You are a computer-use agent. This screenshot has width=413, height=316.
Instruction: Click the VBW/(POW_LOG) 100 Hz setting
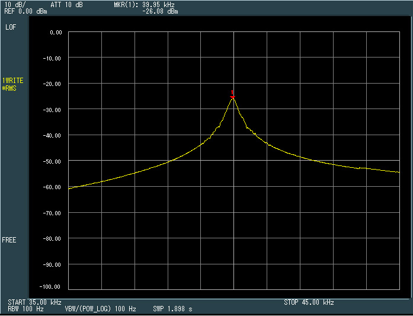[x=100, y=309]
